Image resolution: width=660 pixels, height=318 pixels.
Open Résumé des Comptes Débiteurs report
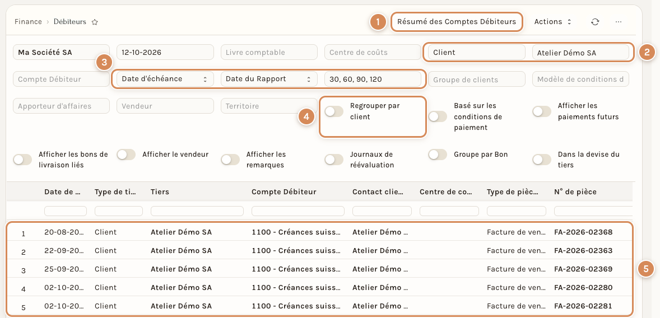(457, 22)
